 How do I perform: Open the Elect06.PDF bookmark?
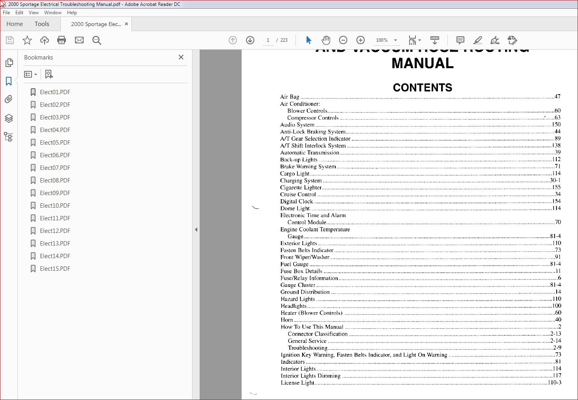55,155
